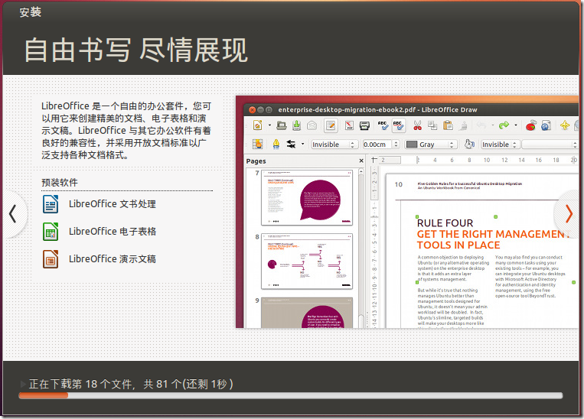Image resolution: width=584 pixels, height=419 pixels.
Task: Click the Draw window close button
Action: [252, 110]
